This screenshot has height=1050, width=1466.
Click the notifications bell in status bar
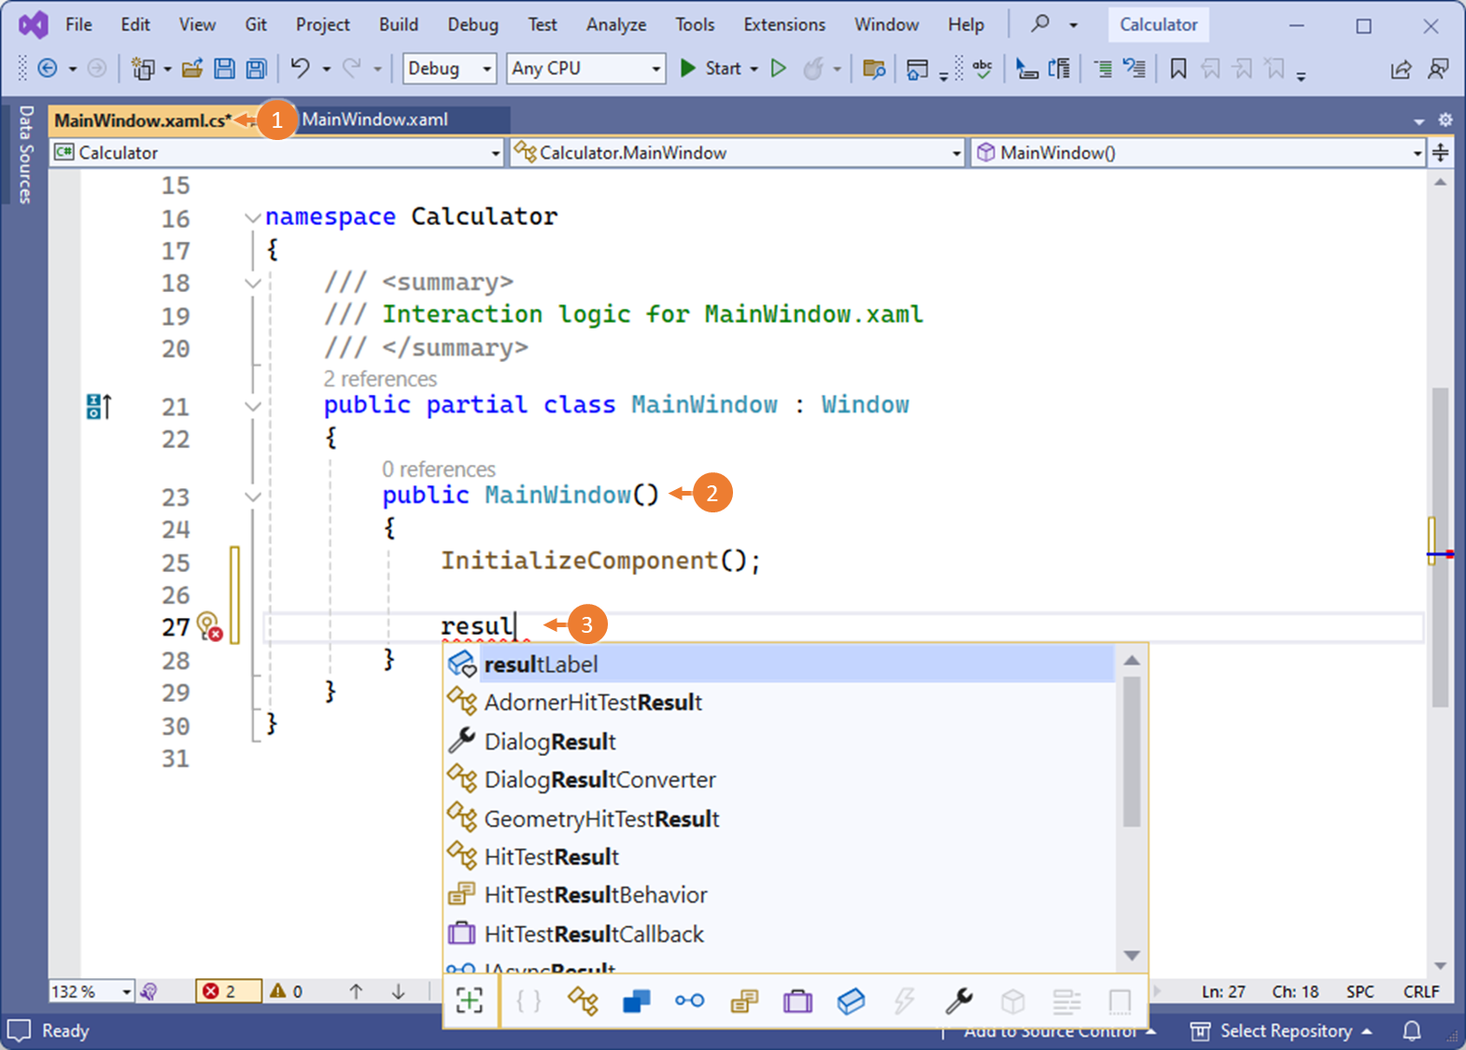click(1412, 1030)
